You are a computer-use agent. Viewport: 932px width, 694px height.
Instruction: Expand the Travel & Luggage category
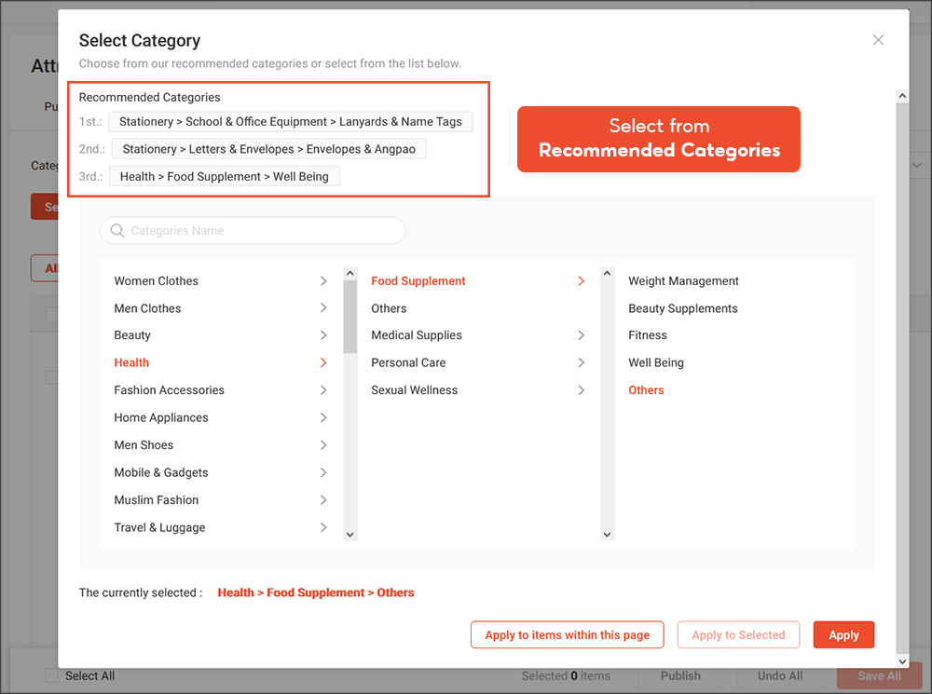pos(323,527)
